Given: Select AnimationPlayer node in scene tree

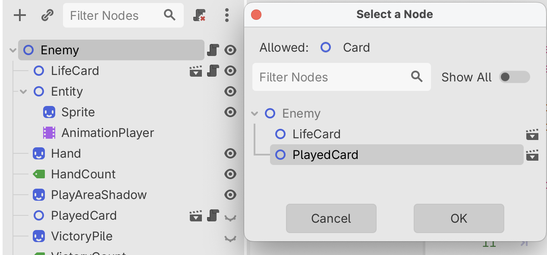Looking at the screenshot, I should pyautogui.click(x=107, y=133).
